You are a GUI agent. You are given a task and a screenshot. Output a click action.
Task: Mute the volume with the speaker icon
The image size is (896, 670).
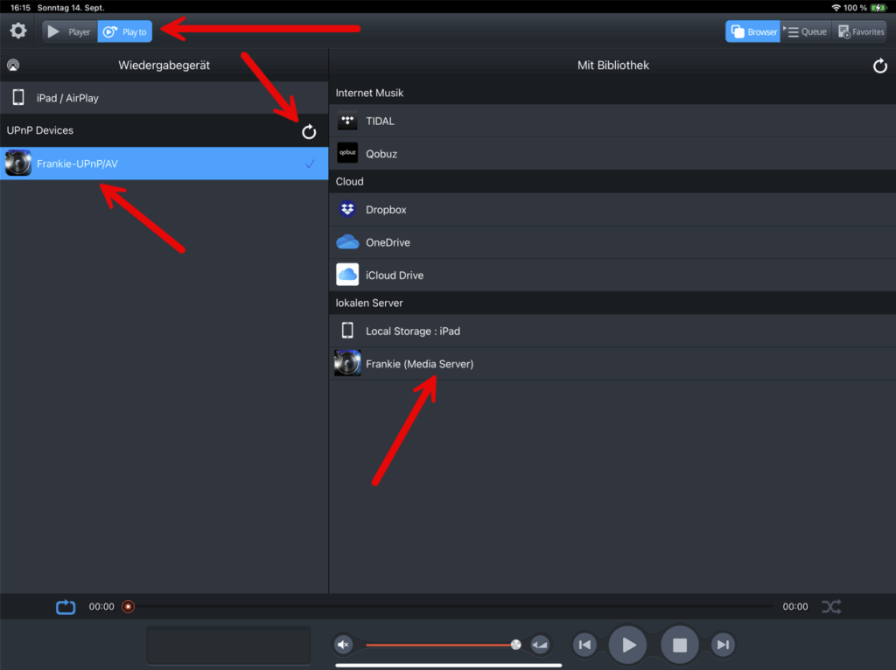click(344, 646)
